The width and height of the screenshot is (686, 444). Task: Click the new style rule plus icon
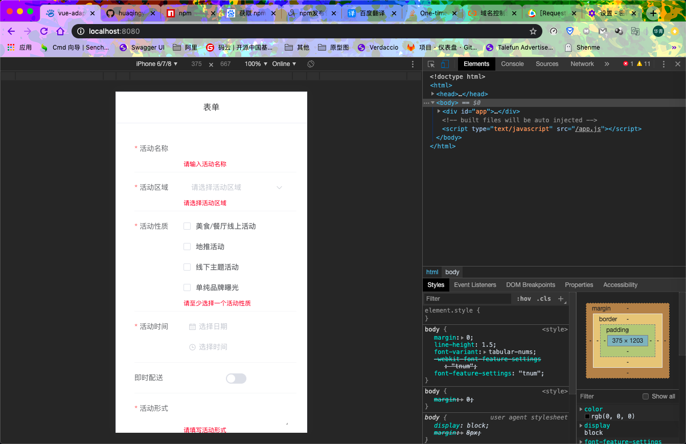(x=561, y=299)
